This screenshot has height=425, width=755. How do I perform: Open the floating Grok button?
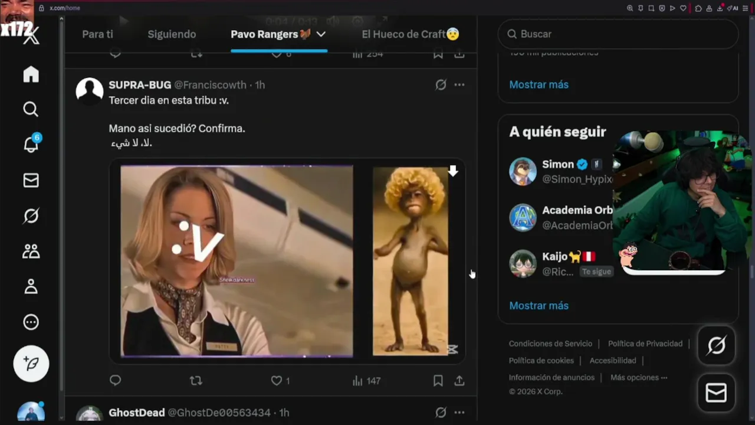(x=716, y=345)
